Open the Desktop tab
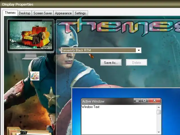Viewport: 180px width, 135px height. [x=24, y=13]
